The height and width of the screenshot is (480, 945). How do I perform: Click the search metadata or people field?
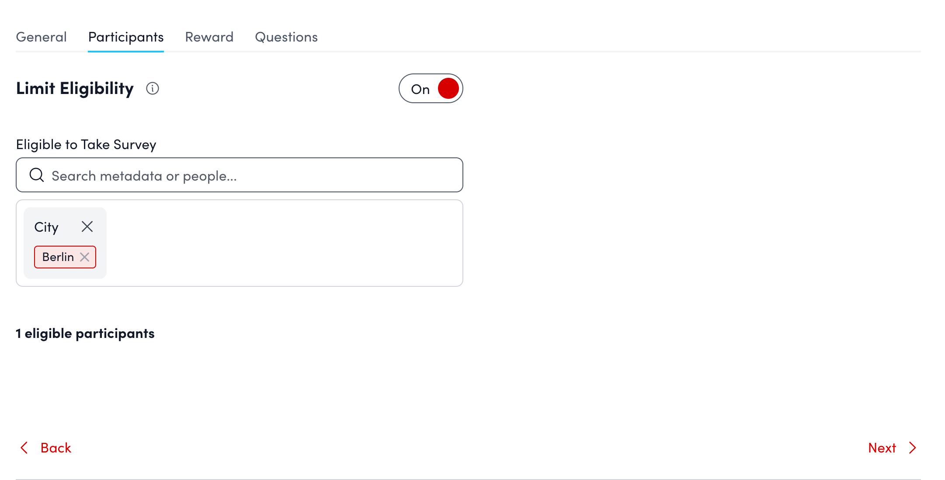pos(240,175)
